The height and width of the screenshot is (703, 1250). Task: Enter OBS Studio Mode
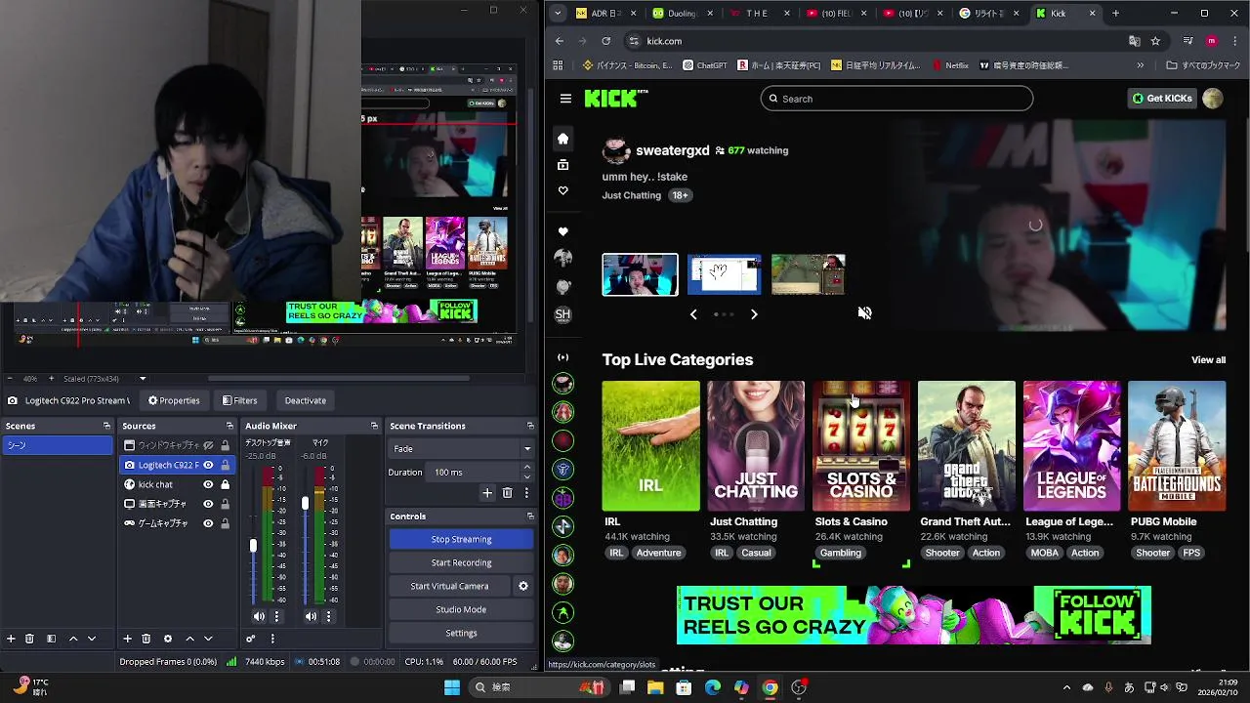pyautogui.click(x=461, y=609)
